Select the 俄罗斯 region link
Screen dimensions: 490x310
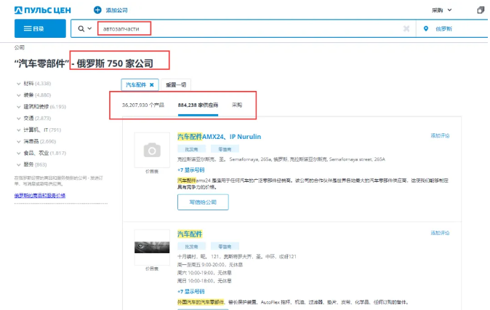[x=443, y=29]
